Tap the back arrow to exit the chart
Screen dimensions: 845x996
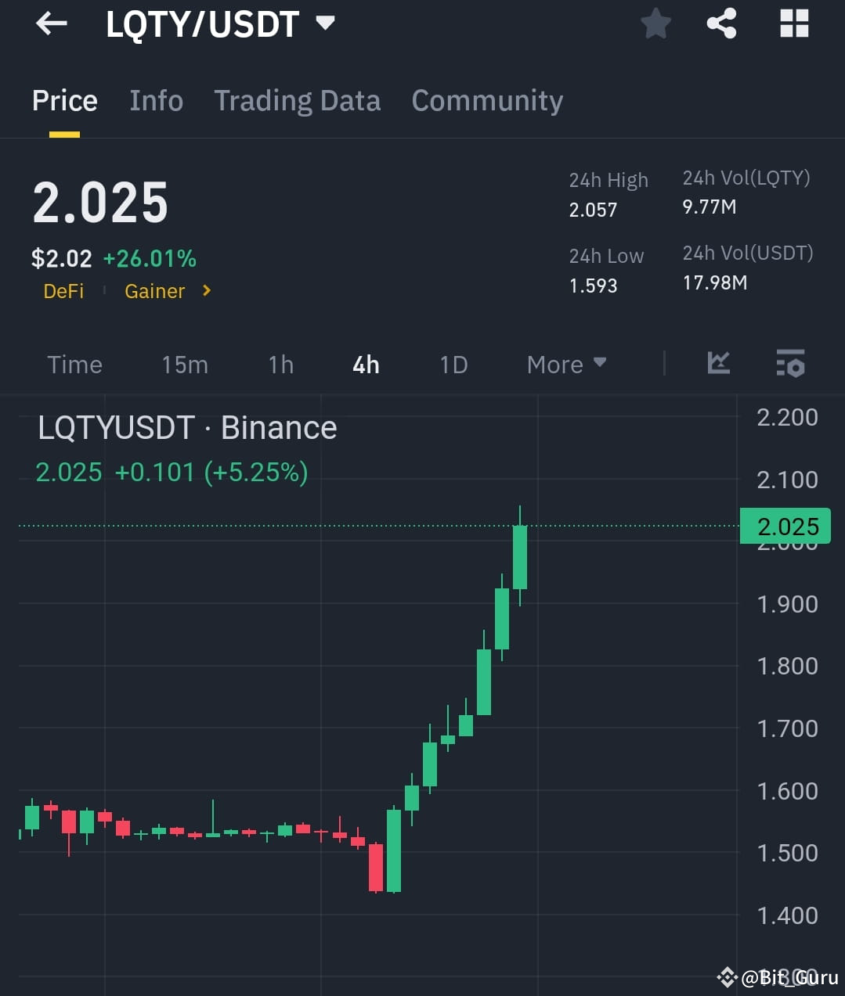pos(51,23)
